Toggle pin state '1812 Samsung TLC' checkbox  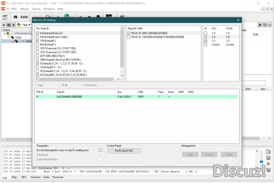pos(37,48)
